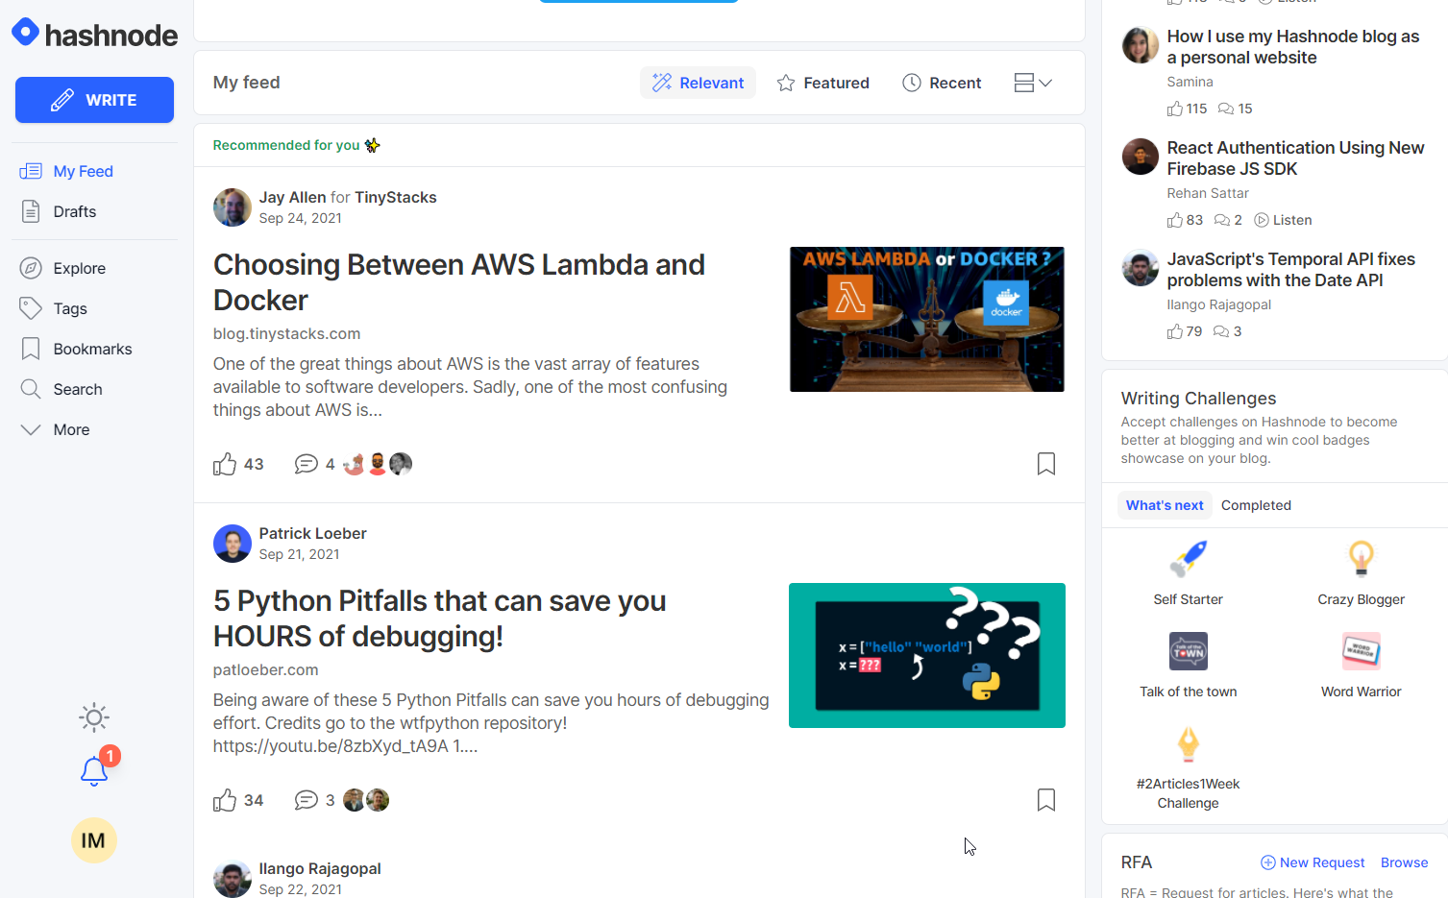Open Bookmarks in sidebar

coord(76,349)
